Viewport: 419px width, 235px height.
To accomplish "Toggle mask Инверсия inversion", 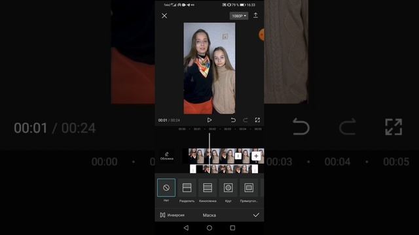I will [x=172, y=215].
